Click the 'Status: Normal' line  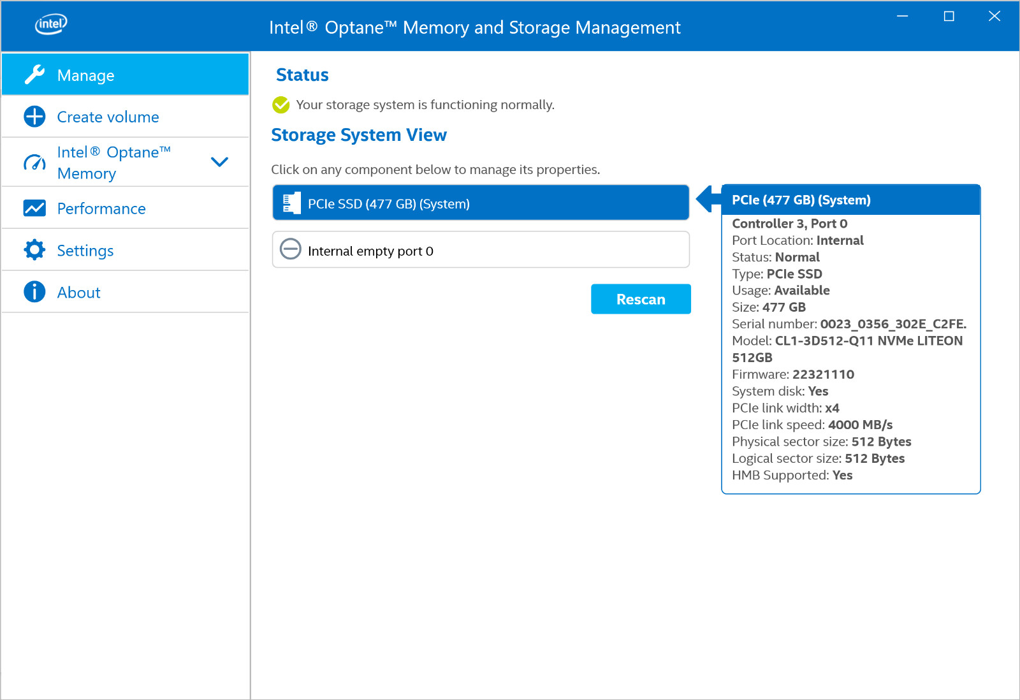pos(776,257)
